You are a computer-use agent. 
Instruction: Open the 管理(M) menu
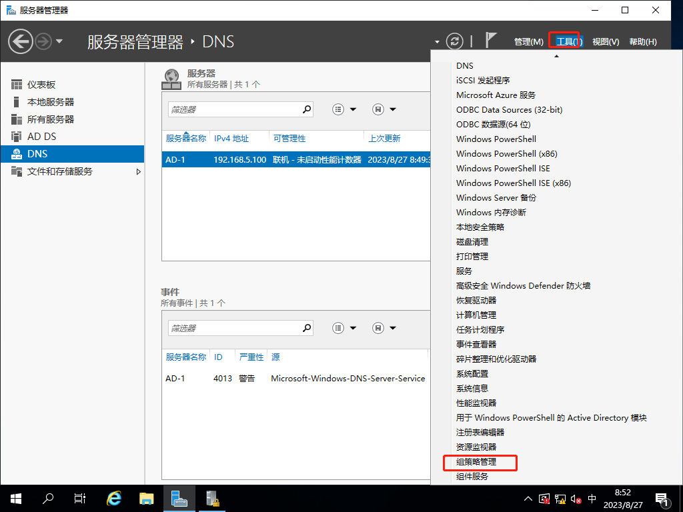click(x=528, y=42)
